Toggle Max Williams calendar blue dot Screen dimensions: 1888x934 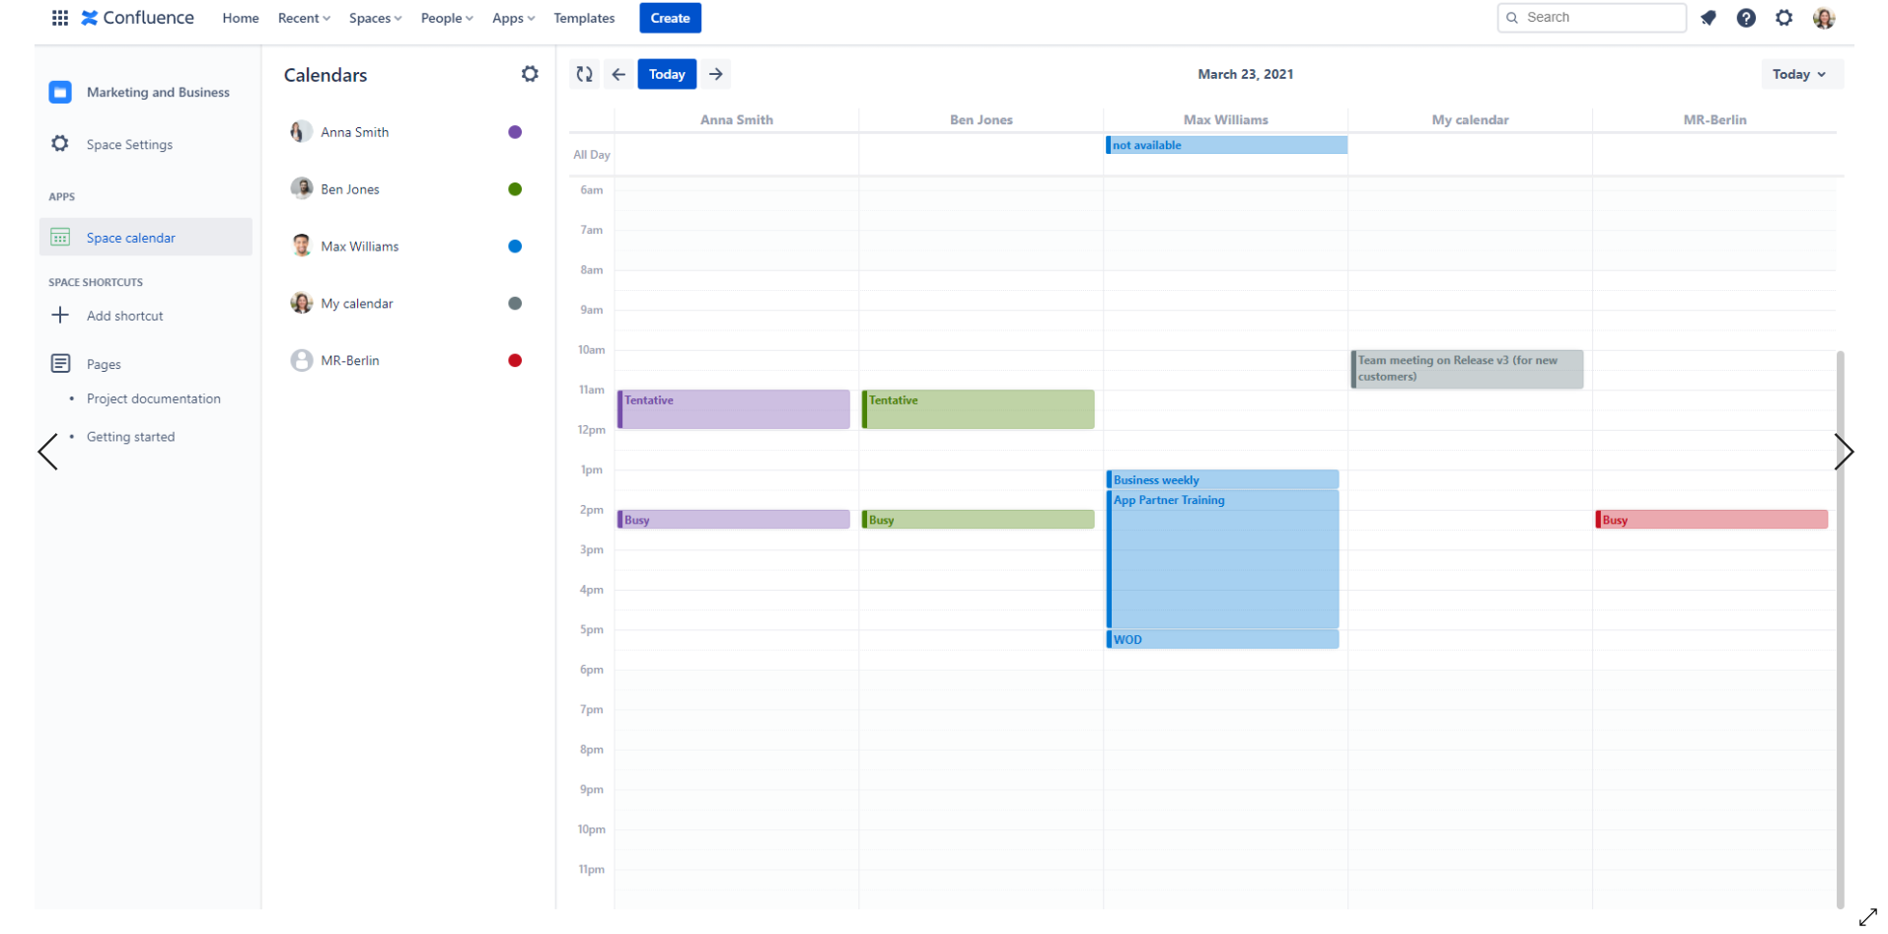click(x=515, y=247)
